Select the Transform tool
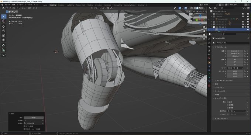This screenshot has width=251, height=135. (4, 40)
